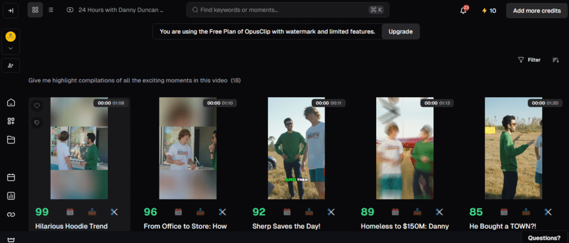Like the Hilarious Hoodie Trend clip

[x=37, y=106]
